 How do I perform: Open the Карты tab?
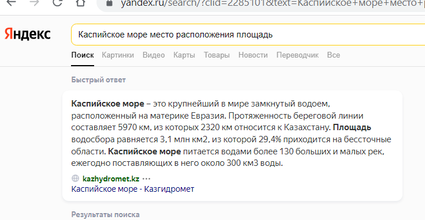184,55
